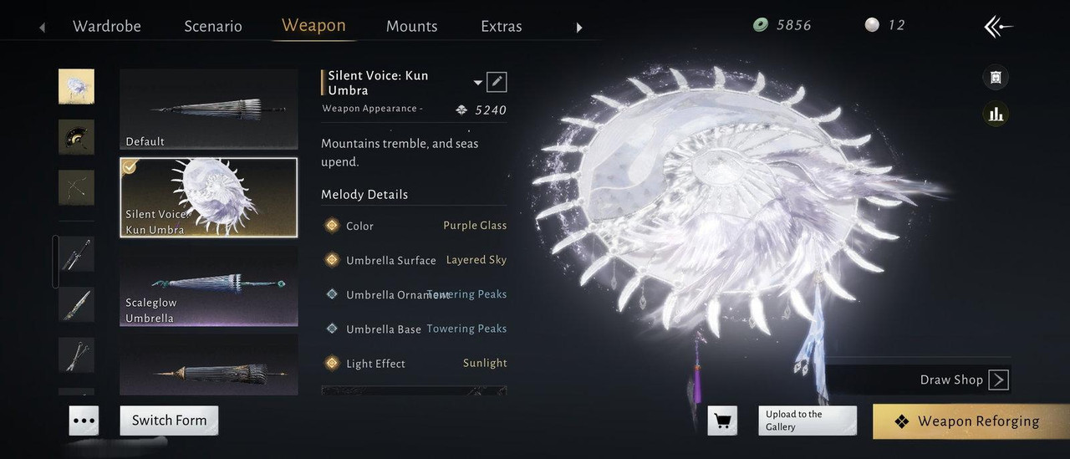The height and width of the screenshot is (459, 1070).
Task: Switch to the Mounts tab
Action: [x=411, y=26]
